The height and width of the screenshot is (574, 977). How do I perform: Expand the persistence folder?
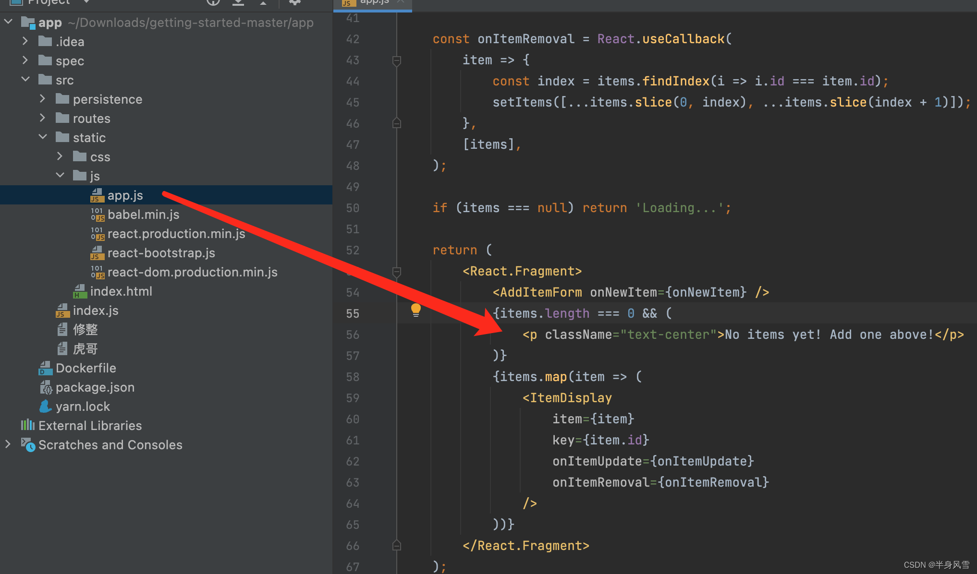(x=42, y=99)
